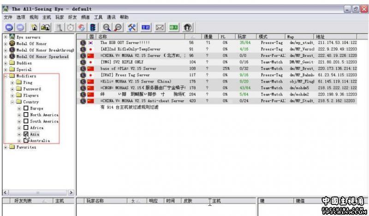Collapse the Modifiers folder node
369x216 pixels.
(x=6, y=76)
